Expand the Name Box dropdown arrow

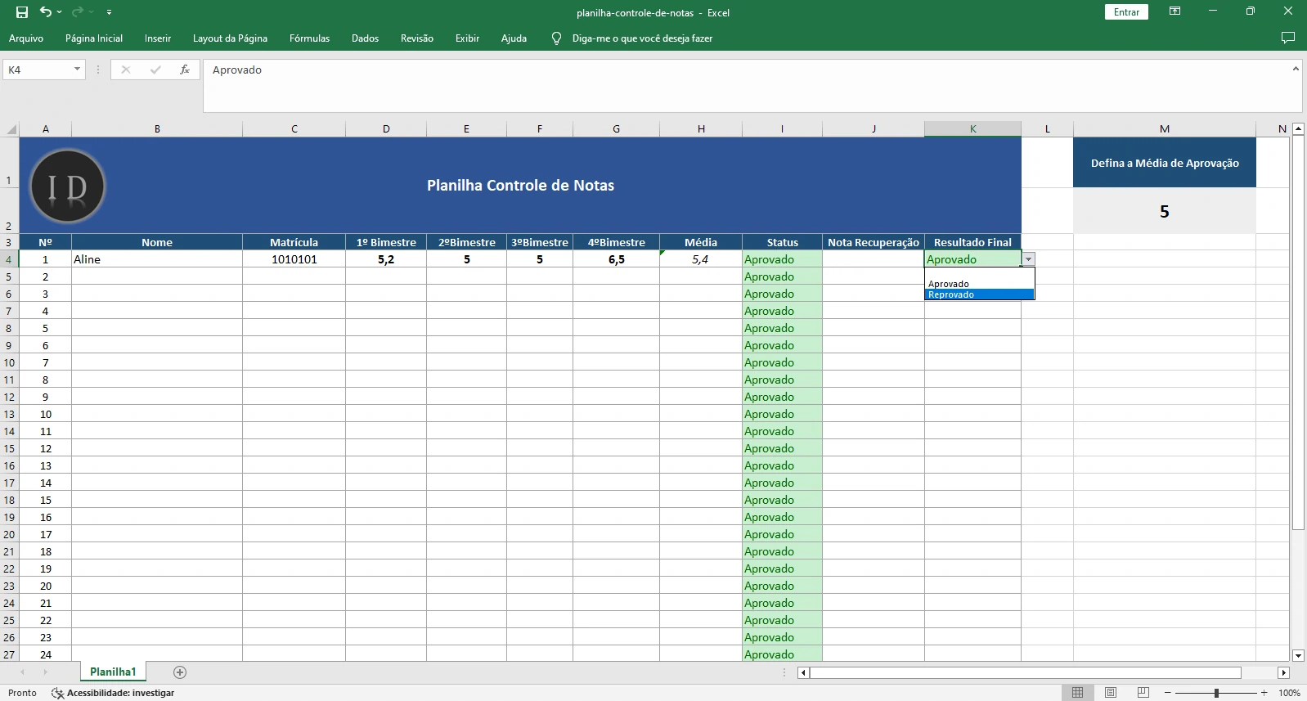pyautogui.click(x=78, y=70)
